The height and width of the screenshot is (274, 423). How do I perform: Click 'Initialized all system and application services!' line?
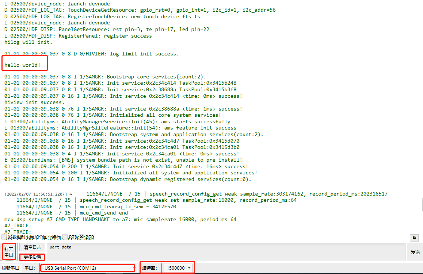click(x=131, y=173)
